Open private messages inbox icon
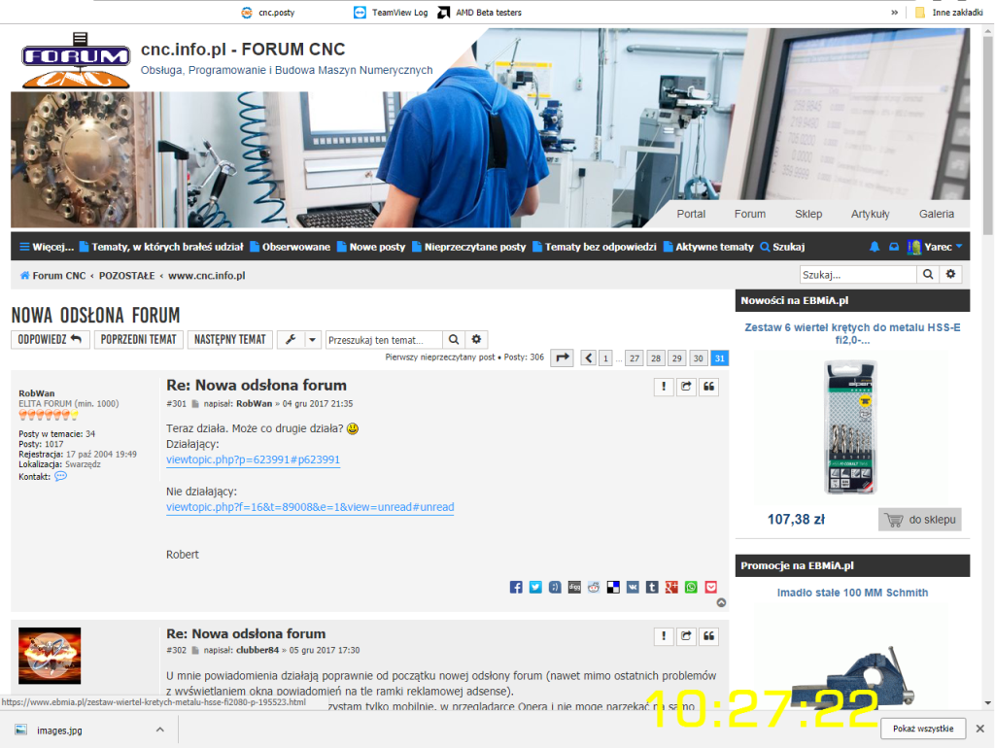This screenshot has width=995, height=748. pos(894,247)
